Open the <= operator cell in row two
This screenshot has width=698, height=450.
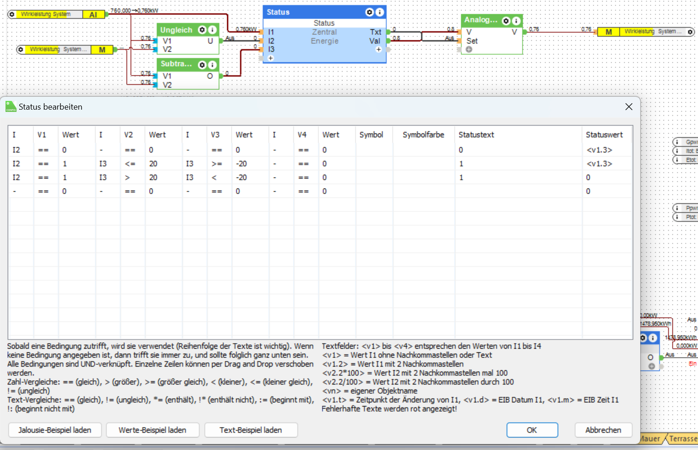point(130,164)
